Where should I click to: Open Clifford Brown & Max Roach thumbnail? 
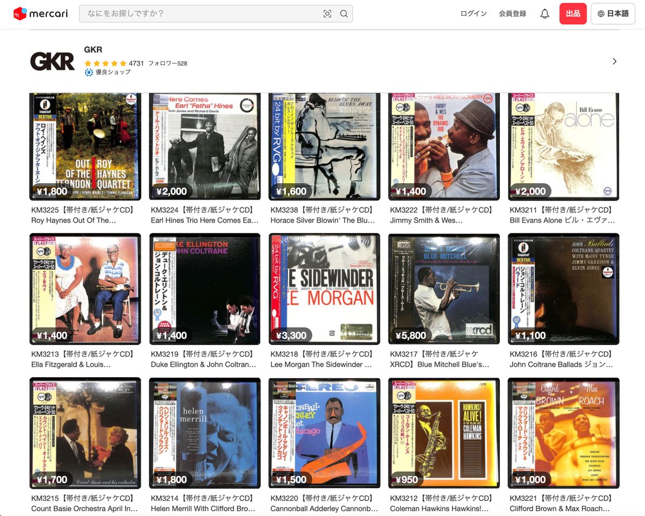564,433
